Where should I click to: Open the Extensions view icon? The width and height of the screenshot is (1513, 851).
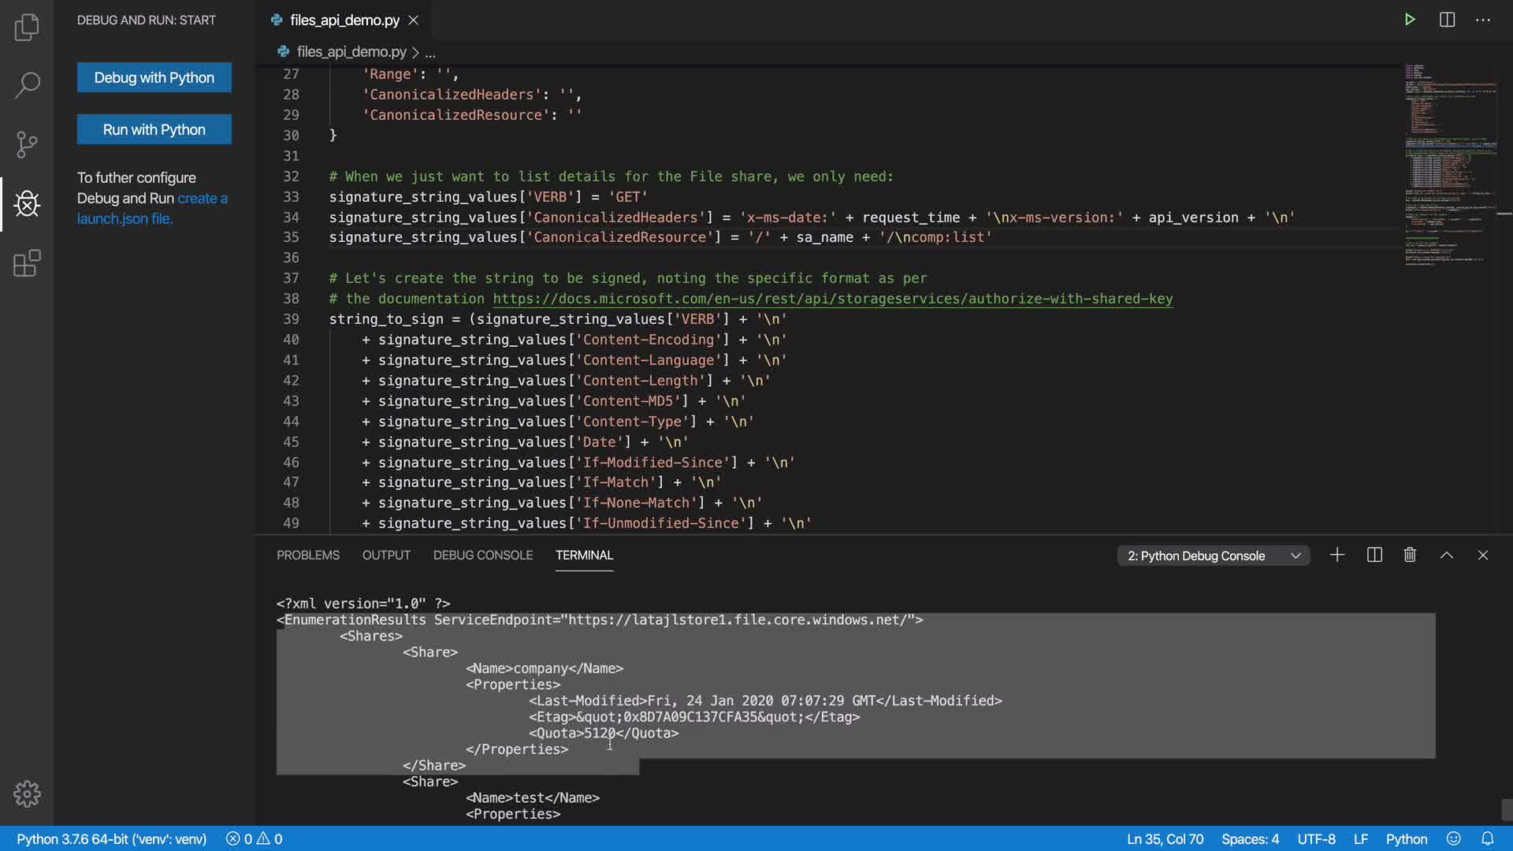tap(27, 263)
